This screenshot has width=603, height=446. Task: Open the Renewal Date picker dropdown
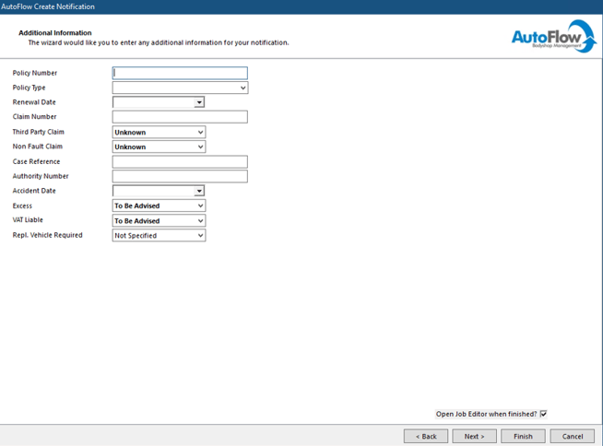pyautogui.click(x=199, y=102)
